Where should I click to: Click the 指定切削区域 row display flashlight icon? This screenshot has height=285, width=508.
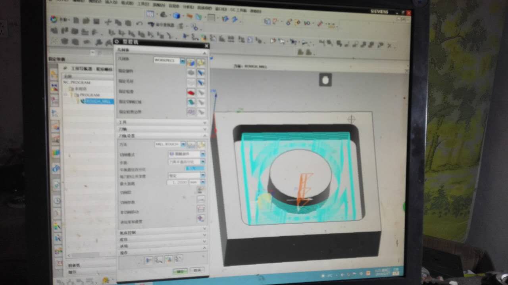(x=201, y=103)
